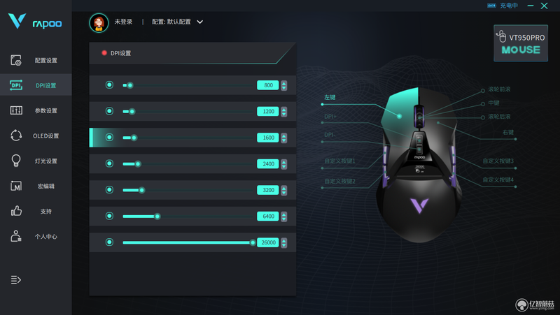Click the 1600 DPI value field

[268, 138]
